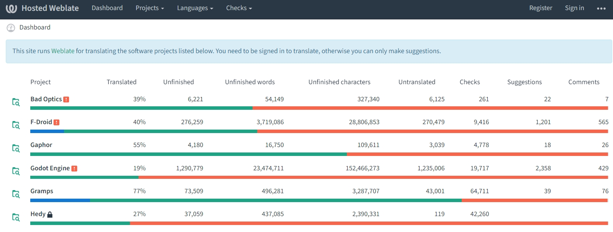Open the Sign in page

pyautogui.click(x=575, y=8)
